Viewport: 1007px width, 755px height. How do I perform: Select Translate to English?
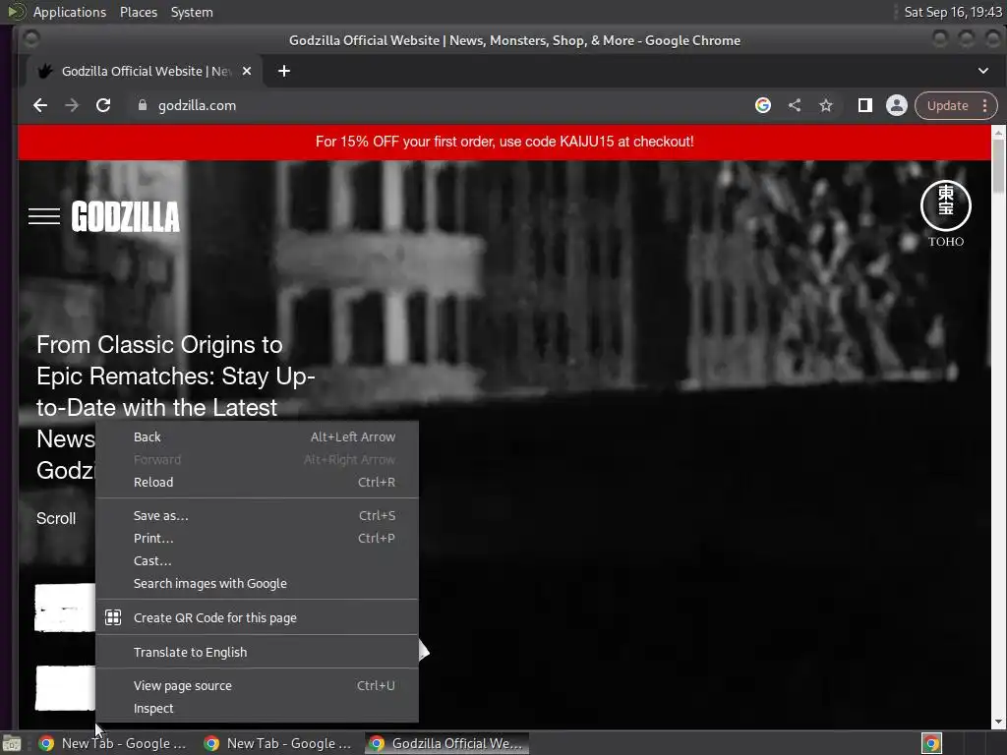point(257,653)
